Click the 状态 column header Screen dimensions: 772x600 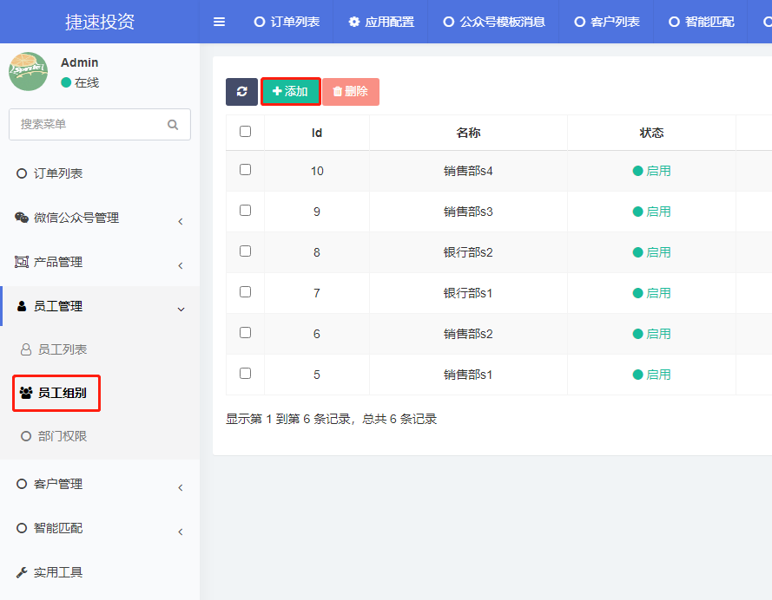pos(651,133)
